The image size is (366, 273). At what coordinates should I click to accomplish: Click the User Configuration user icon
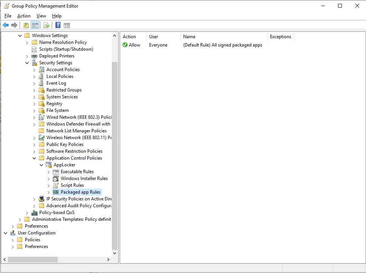(x=13, y=233)
